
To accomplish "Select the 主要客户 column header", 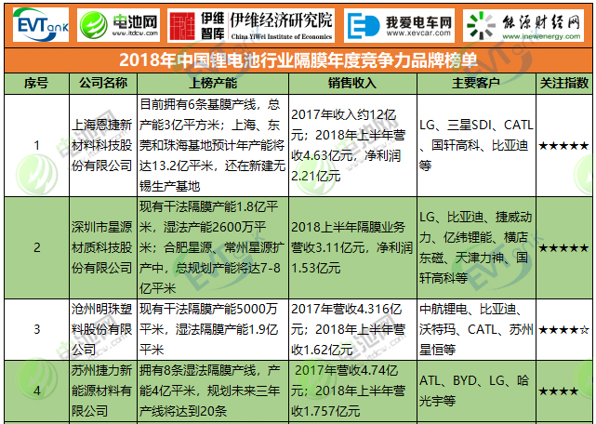I will coord(475,83).
